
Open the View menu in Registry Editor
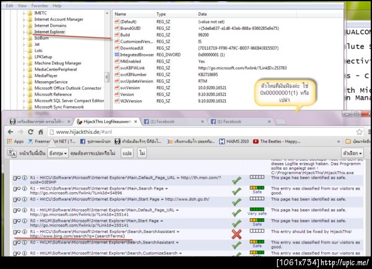point(22,6)
